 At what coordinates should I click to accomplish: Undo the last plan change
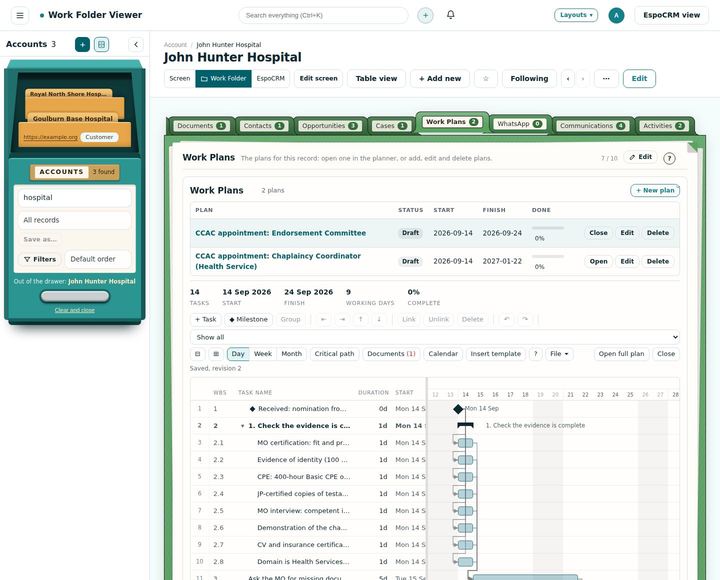(x=506, y=319)
